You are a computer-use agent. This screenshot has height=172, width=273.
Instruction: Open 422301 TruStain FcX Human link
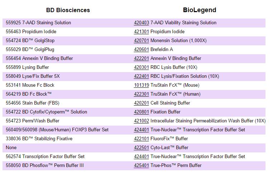tap(142, 94)
